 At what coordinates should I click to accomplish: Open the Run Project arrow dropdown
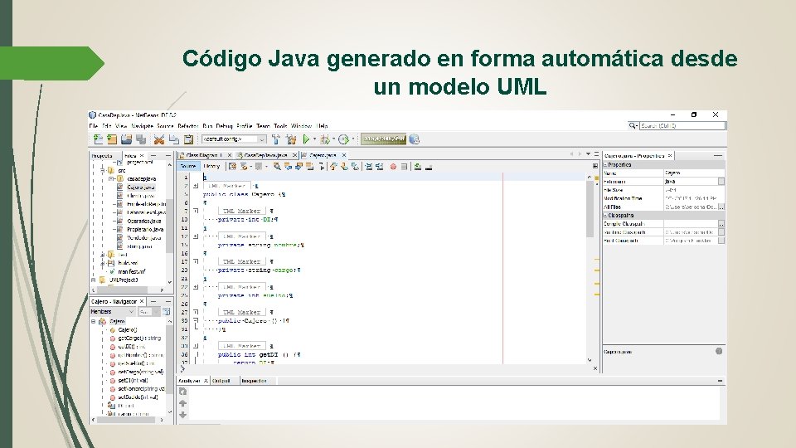point(314,139)
